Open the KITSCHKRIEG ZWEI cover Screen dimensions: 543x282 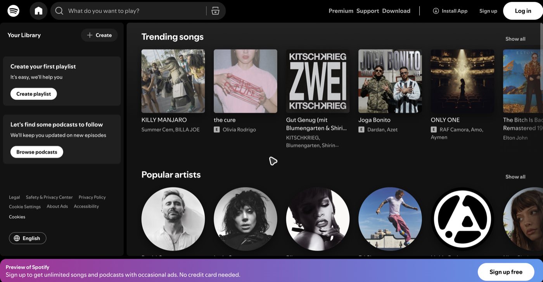pos(318,81)
